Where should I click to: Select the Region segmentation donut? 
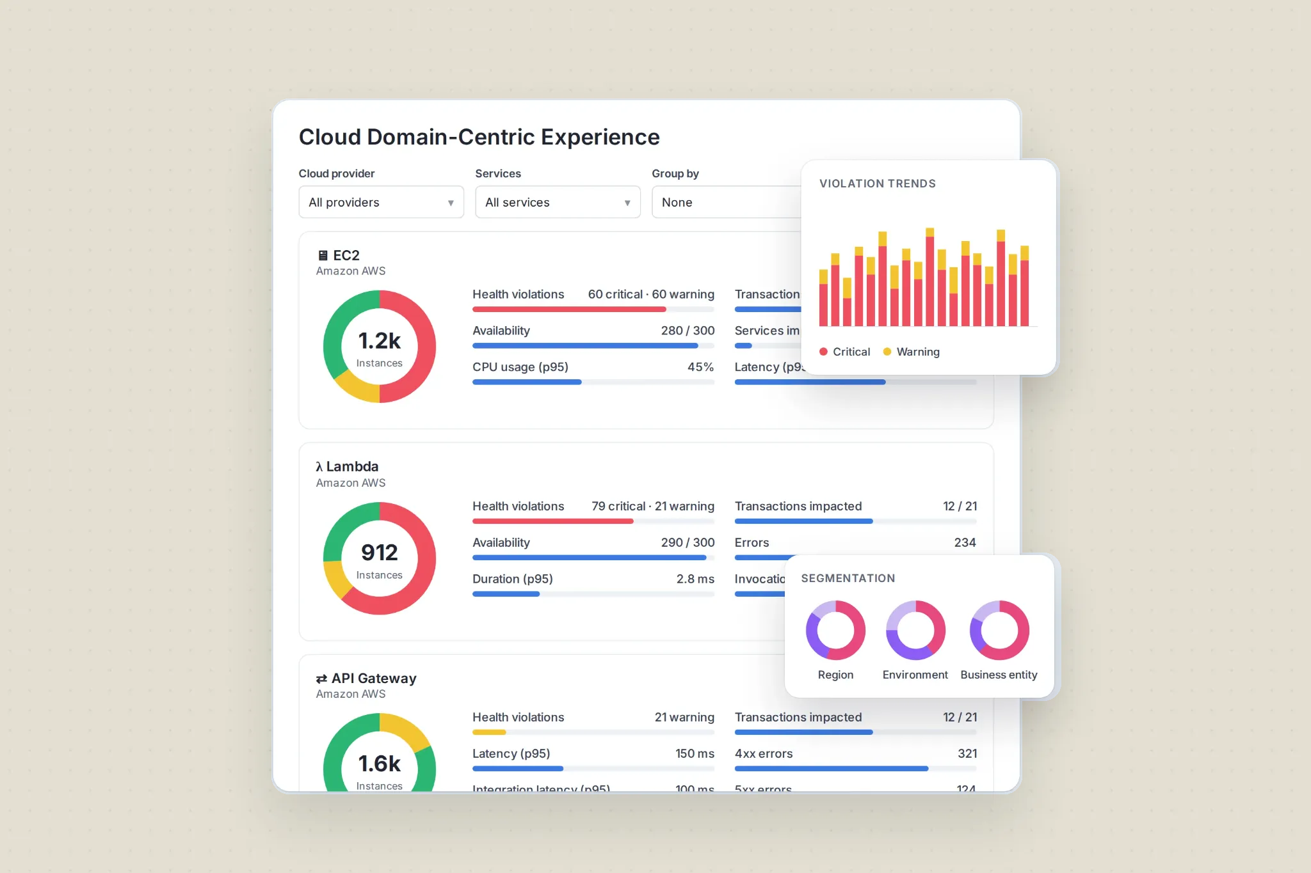point(835,630)
